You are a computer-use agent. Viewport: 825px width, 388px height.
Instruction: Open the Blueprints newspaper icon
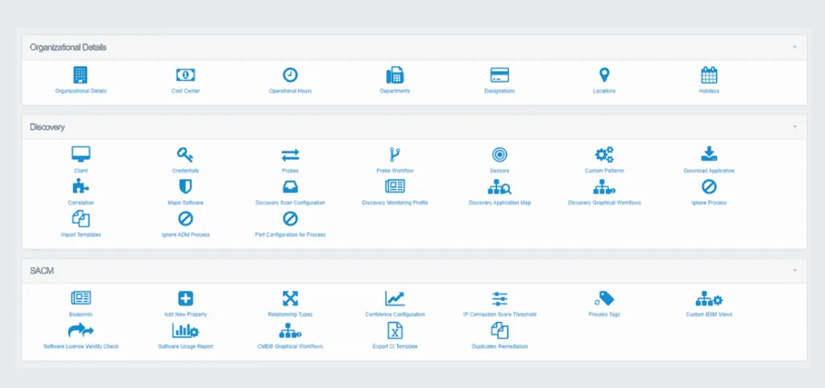[81, 298]
